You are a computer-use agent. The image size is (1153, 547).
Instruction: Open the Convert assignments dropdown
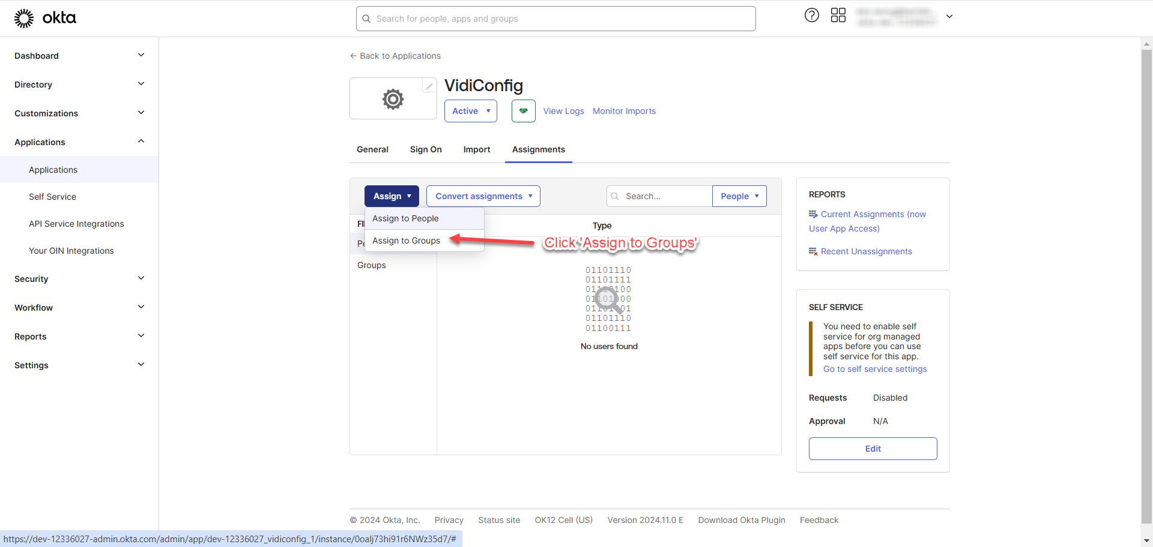[483, 196]
